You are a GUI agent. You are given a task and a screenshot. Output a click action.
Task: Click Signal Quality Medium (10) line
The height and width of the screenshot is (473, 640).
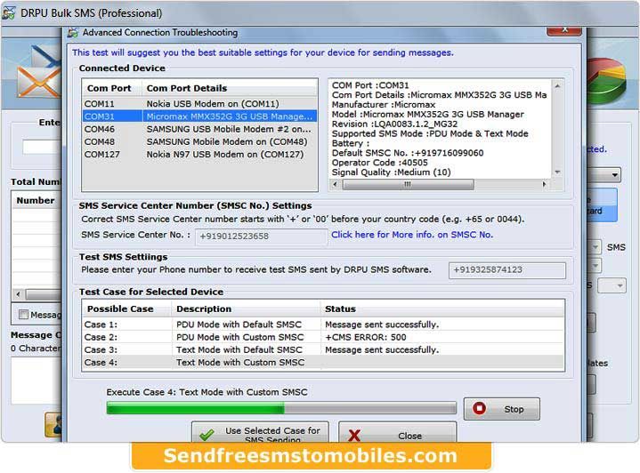click(x=391, y=172)
